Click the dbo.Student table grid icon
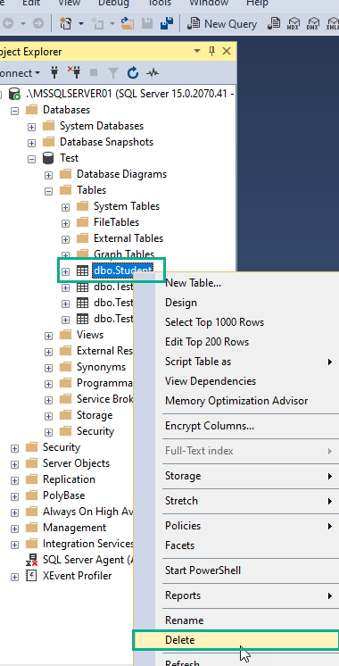Screen dimensions: 339x666 tap(82, 271)
